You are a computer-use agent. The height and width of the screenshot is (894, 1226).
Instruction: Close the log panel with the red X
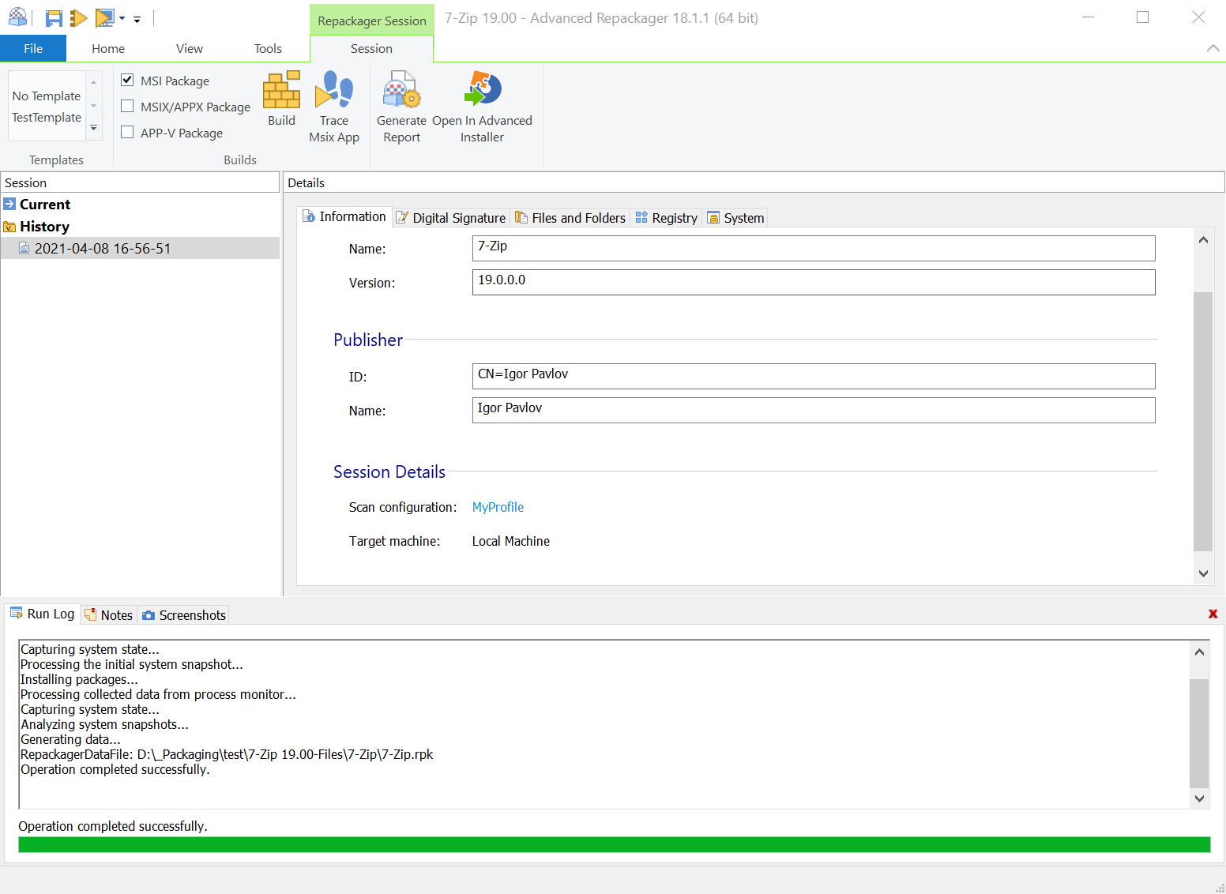coord(1213,614)
